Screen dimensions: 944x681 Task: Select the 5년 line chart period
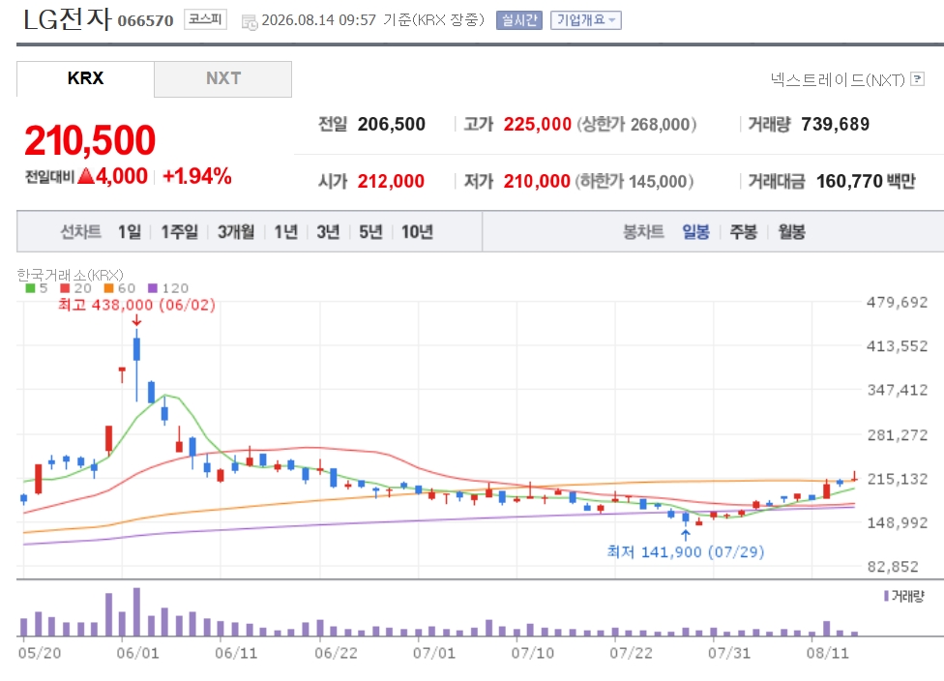click(370, 232)
